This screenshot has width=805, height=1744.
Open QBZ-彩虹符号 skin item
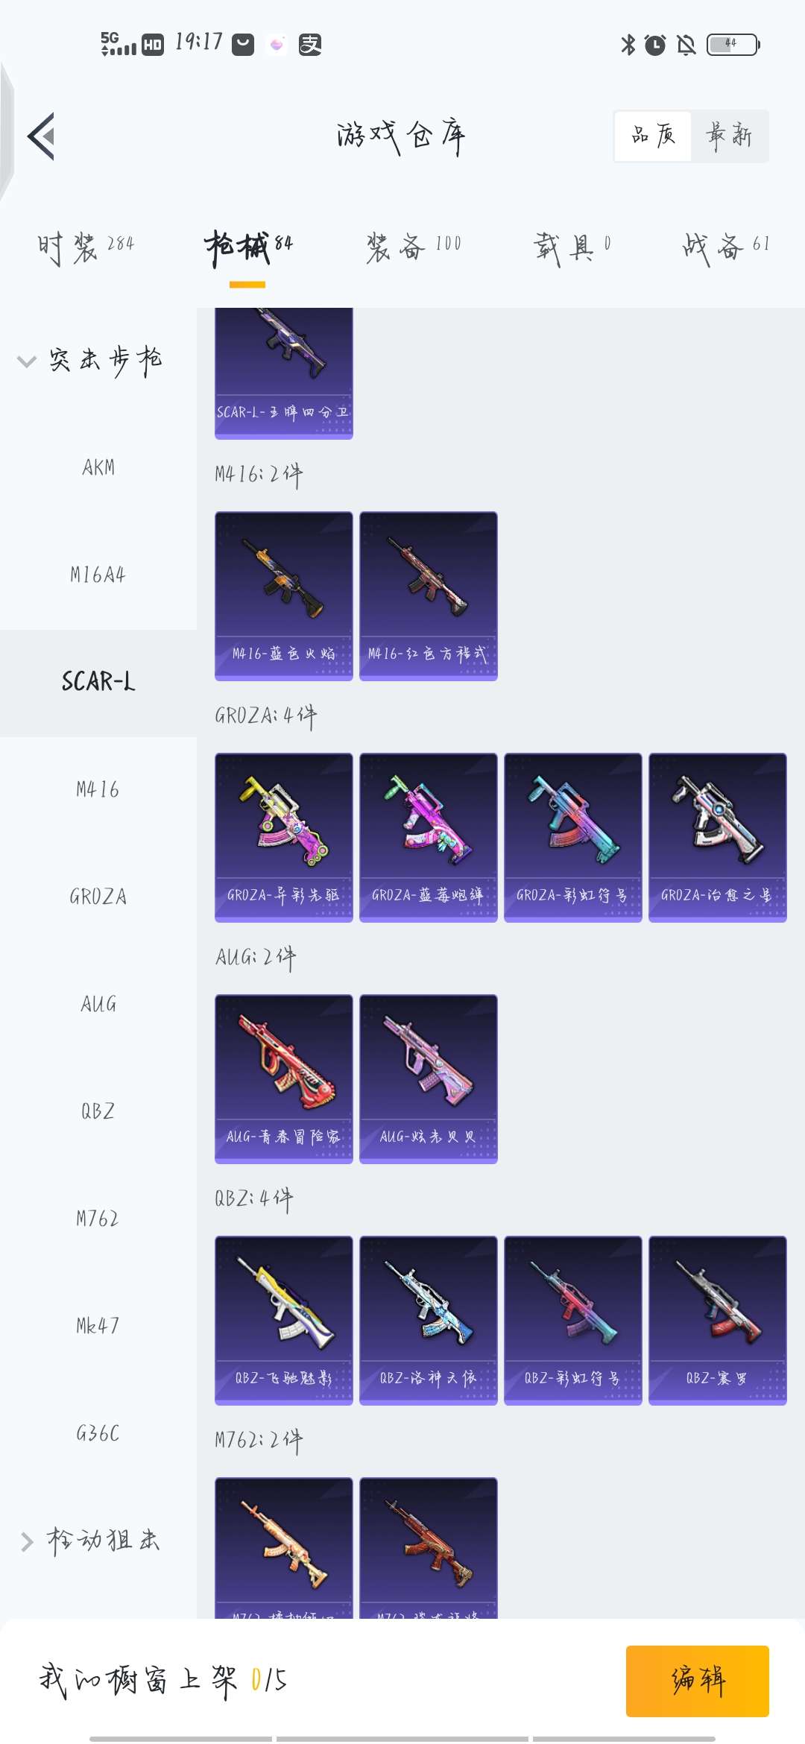tap(573, 1321)
